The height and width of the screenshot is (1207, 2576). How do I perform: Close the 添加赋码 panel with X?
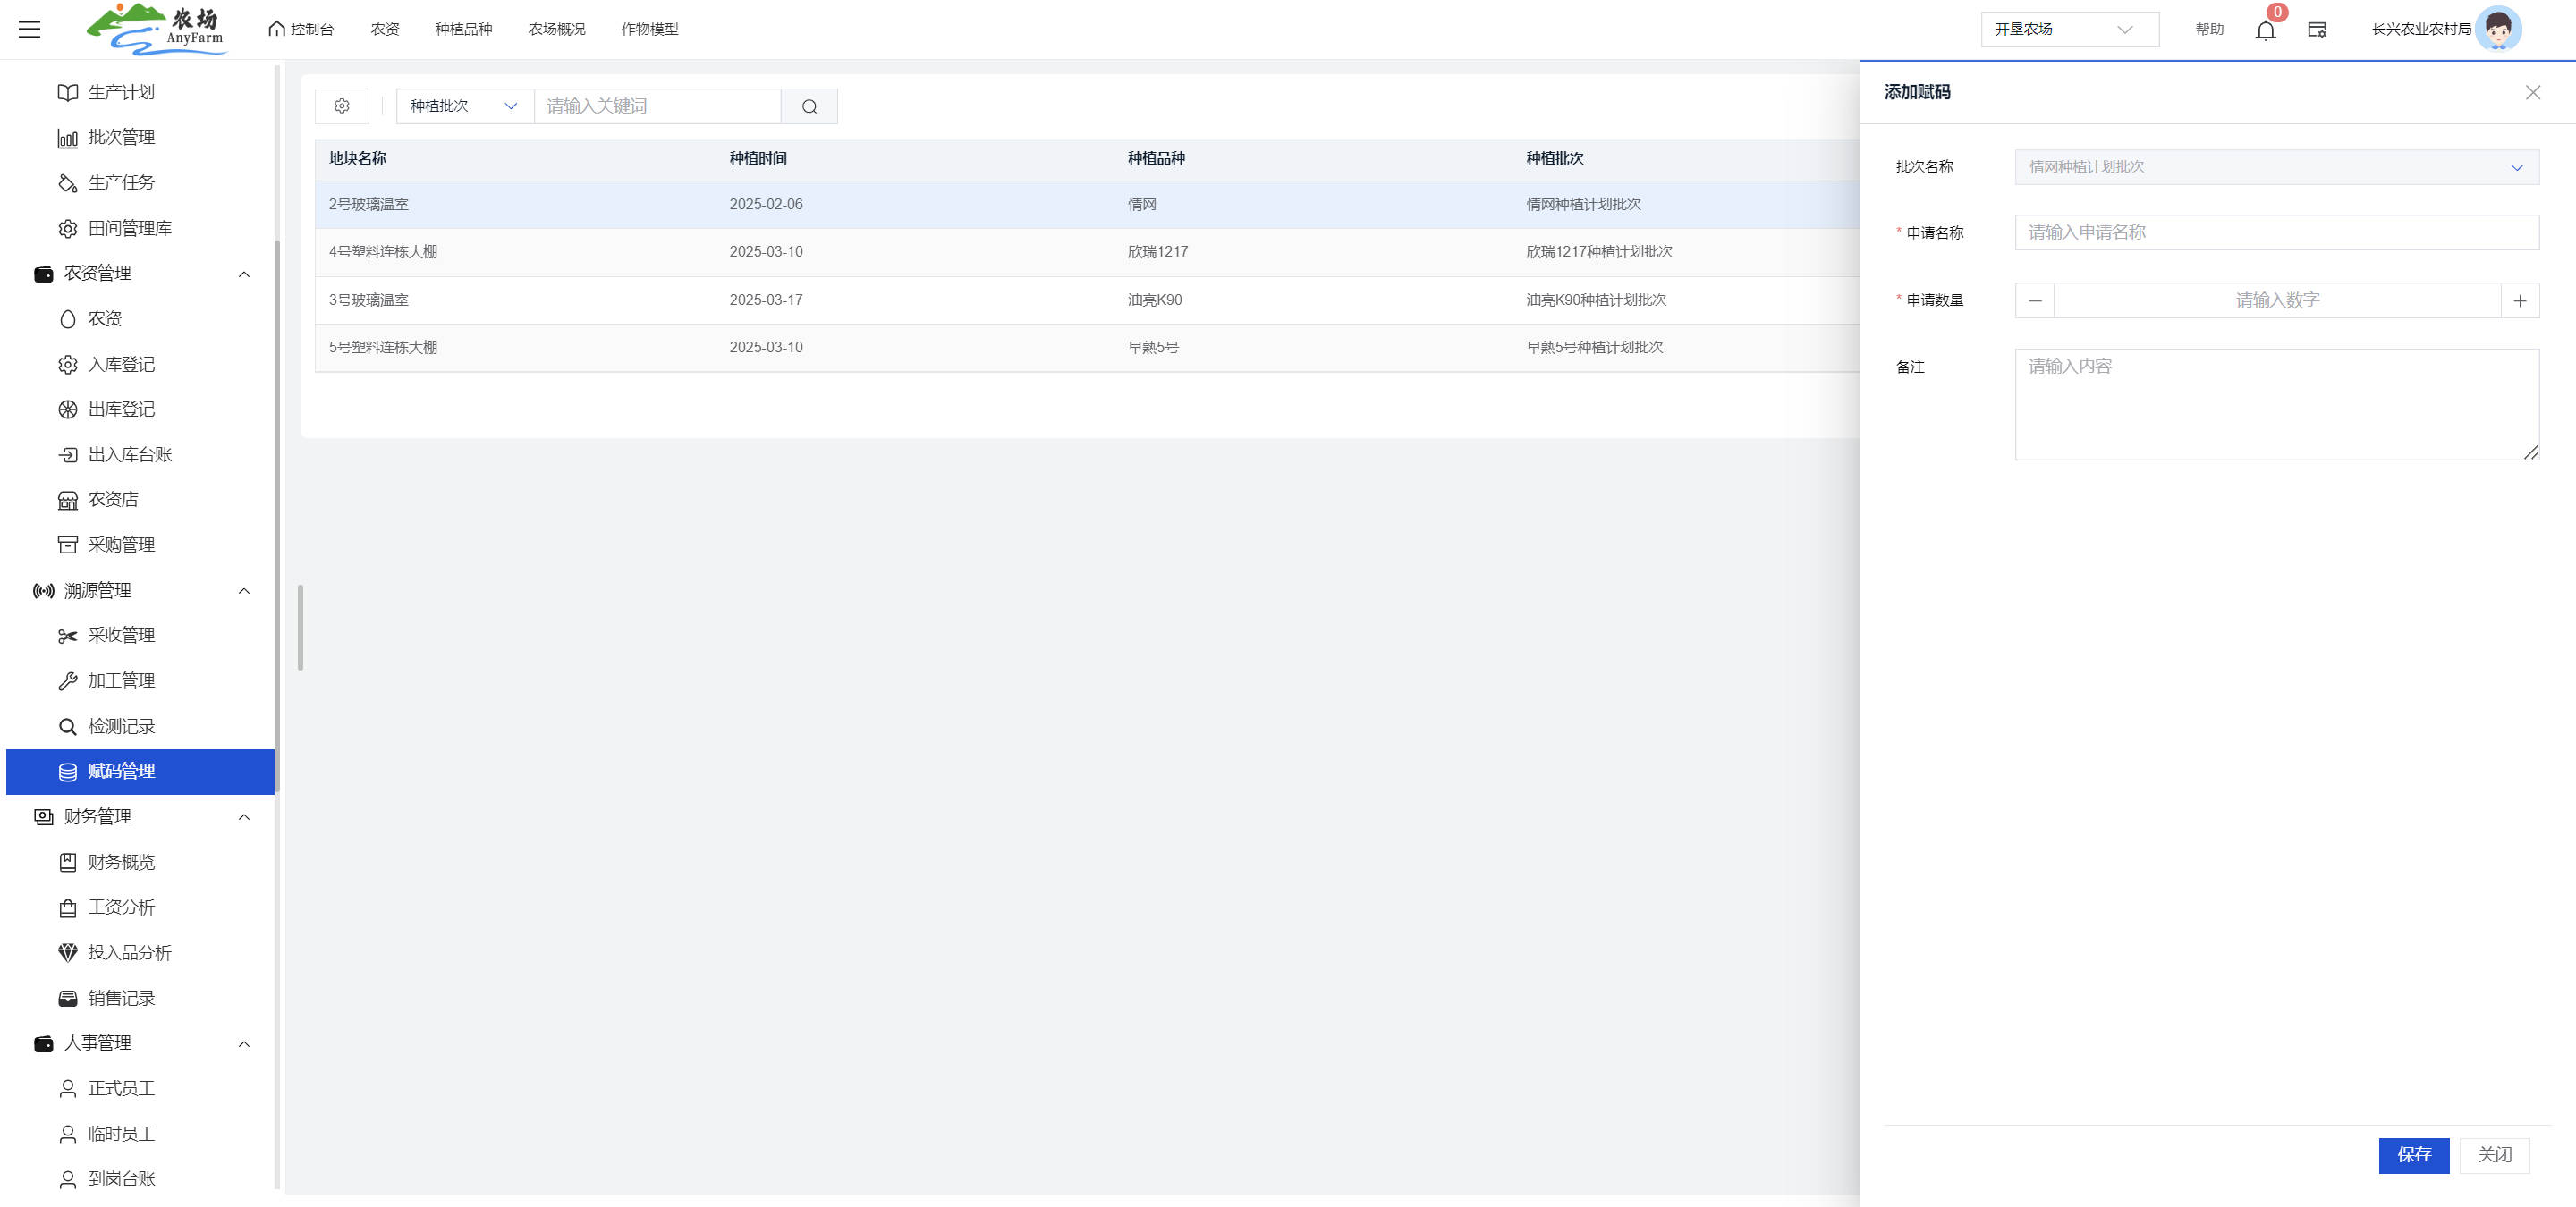pos(2532,92)
